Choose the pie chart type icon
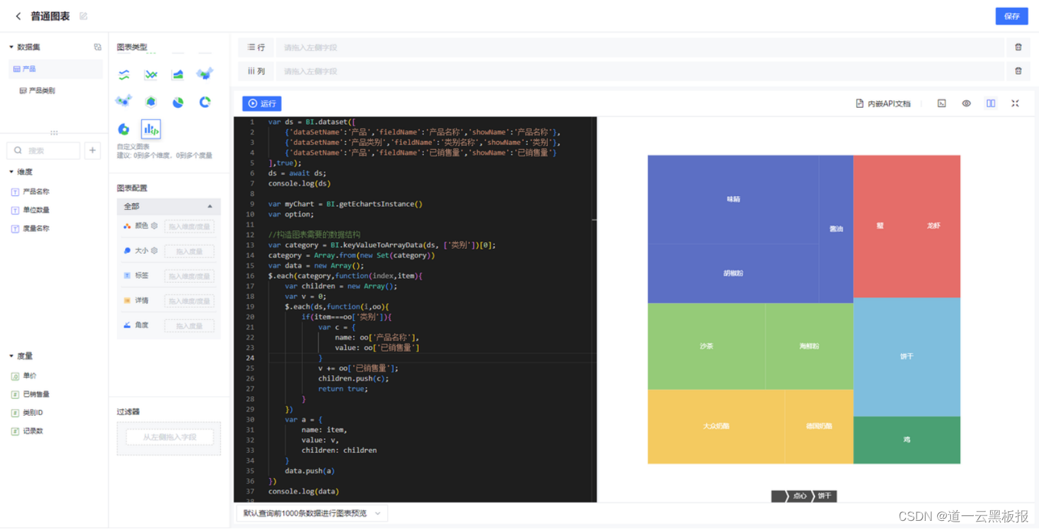 click(178, 102)
